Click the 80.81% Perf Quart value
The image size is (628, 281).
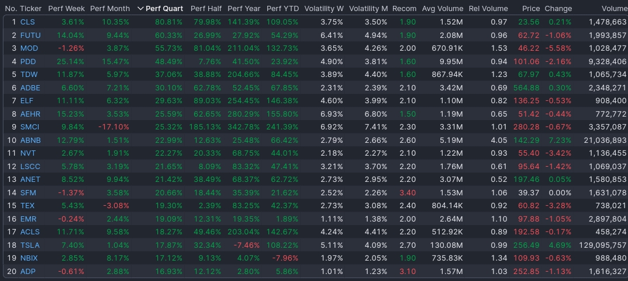pyautogui.click(x=168, y=22)
